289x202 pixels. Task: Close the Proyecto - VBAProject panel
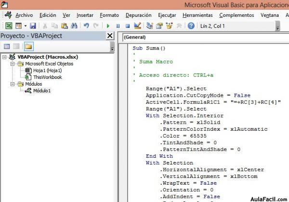pyautogui.click(x=110, y=36)
